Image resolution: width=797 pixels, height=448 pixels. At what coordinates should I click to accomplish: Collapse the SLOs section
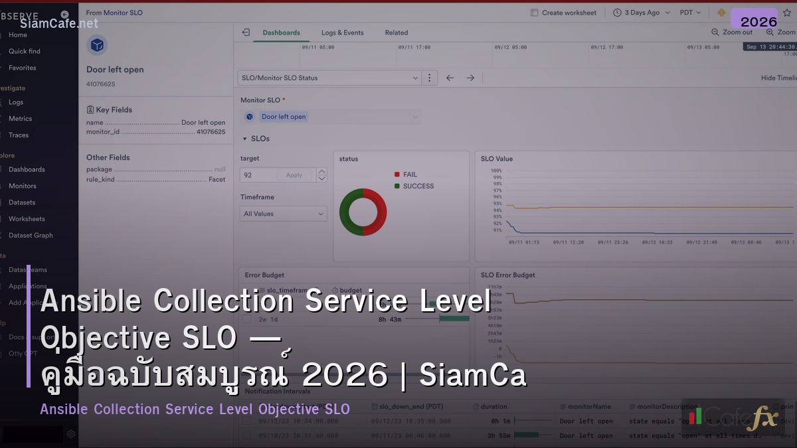click(246, 139)
